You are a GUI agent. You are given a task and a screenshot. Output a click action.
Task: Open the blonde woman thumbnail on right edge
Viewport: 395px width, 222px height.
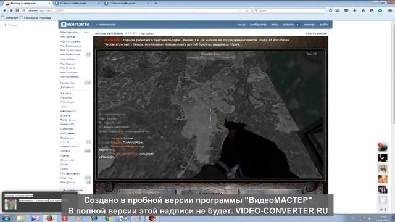coord(383,168)
